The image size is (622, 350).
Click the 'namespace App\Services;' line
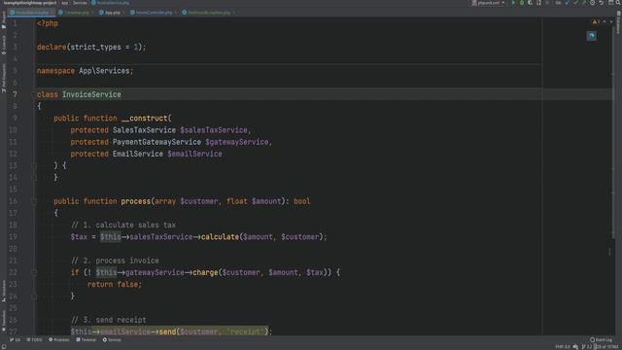point(85,71)
